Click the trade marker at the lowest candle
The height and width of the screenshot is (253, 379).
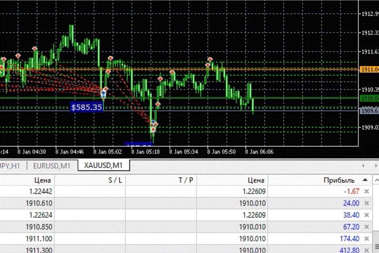(x=153, y=126)
